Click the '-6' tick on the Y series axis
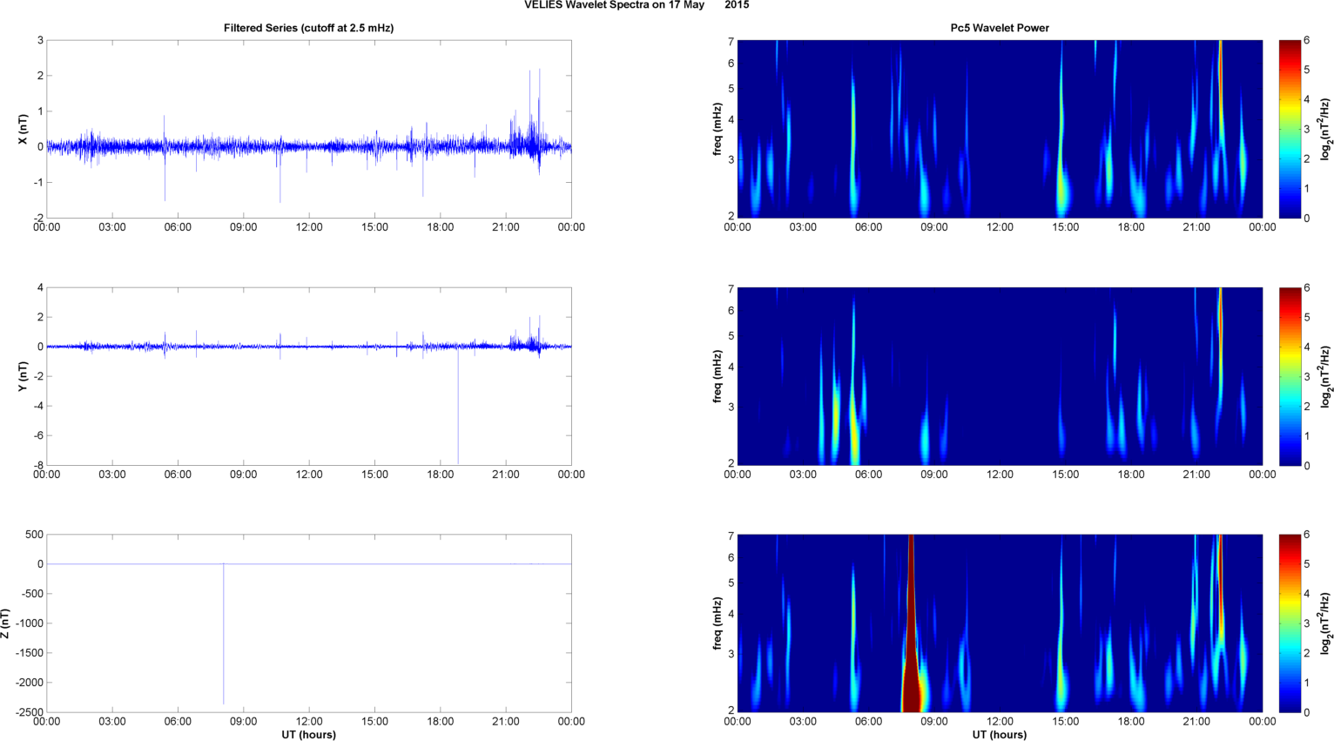Screen dimensions: 1334x741 click(37, 435)
